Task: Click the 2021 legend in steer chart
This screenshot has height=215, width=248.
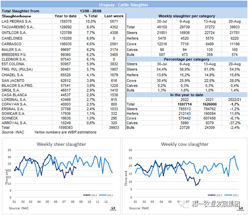Action: (106, 195)
